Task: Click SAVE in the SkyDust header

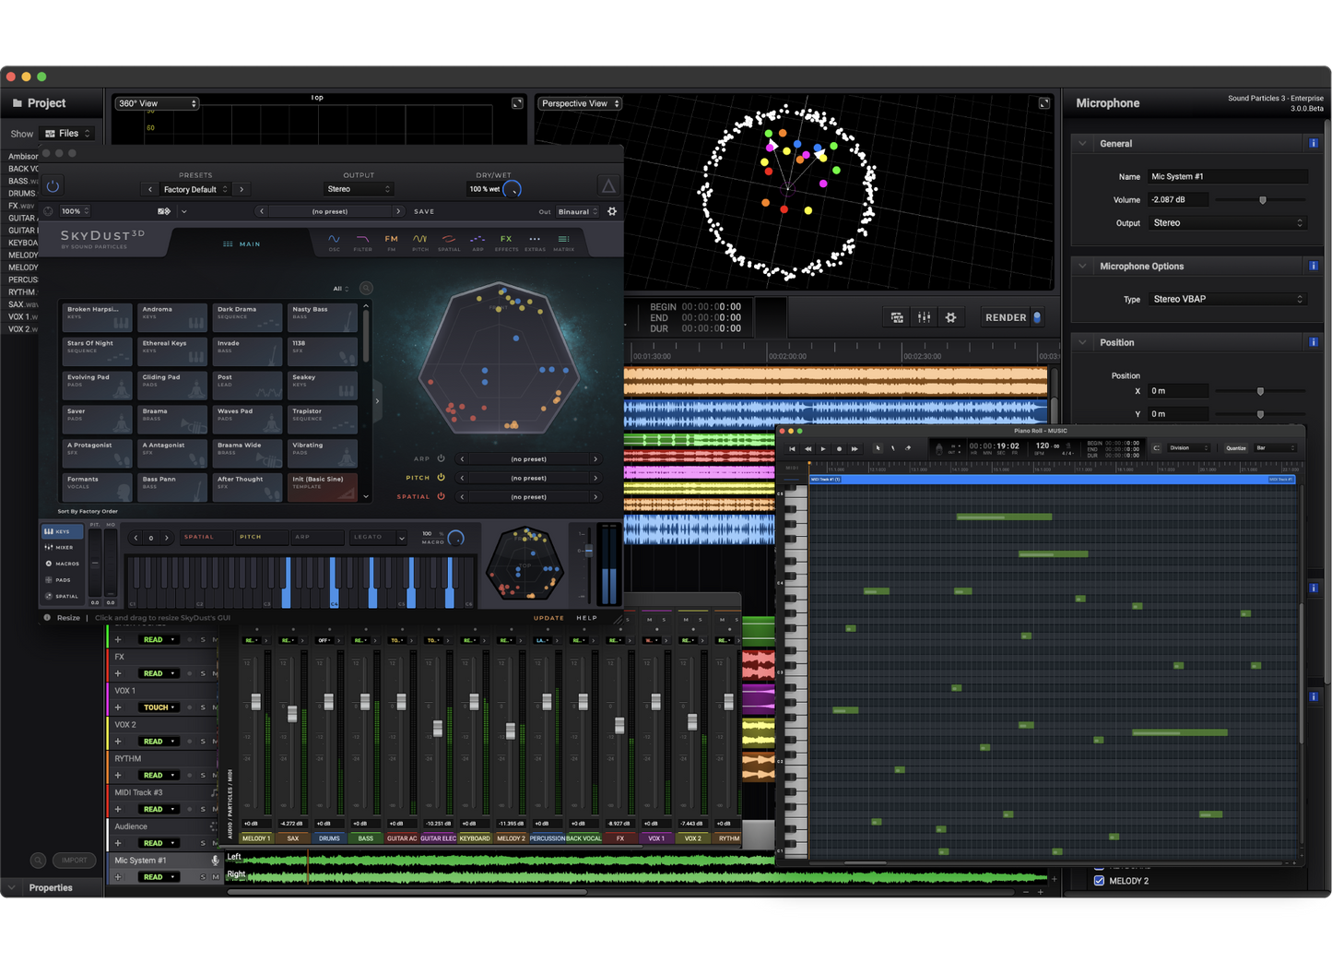Action: tap(423, 210)
